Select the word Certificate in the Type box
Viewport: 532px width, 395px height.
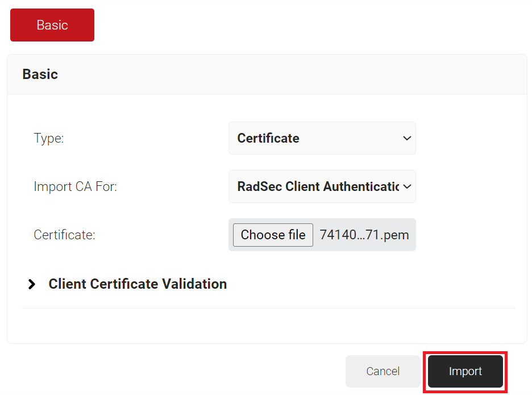click(268, 138)
